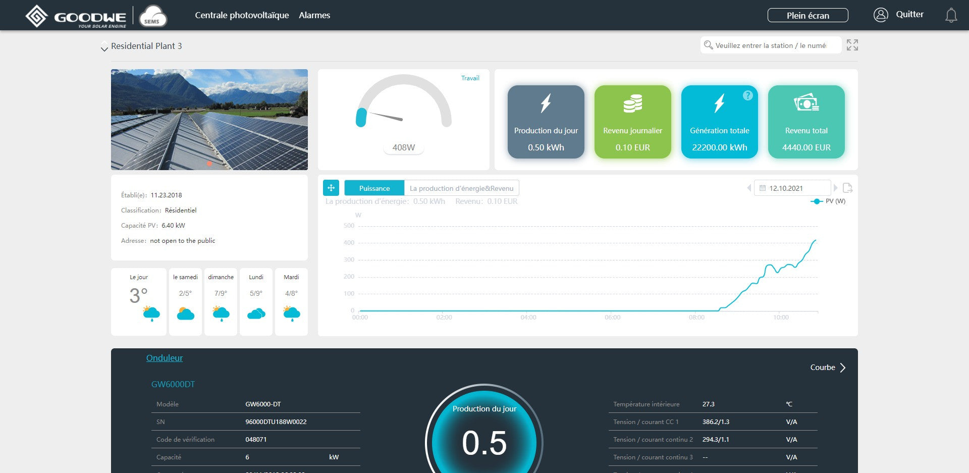Click the serial number 96000DTU188W0022
This screenshot has height=473, width=969.
[276, 422]
